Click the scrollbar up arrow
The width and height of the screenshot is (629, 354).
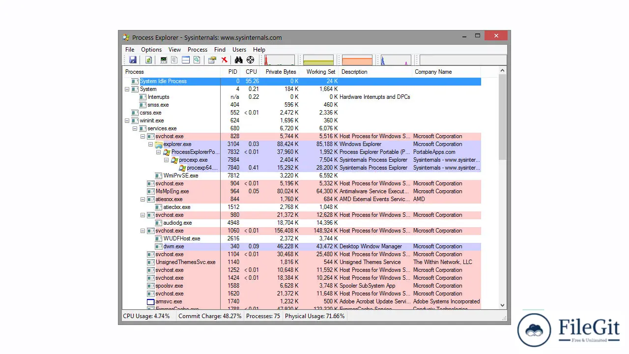502,71
